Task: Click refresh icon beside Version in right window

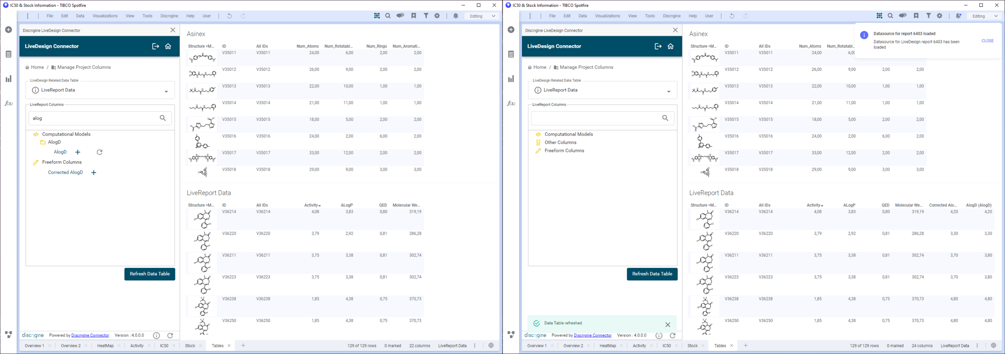Action: coord(673,335)
